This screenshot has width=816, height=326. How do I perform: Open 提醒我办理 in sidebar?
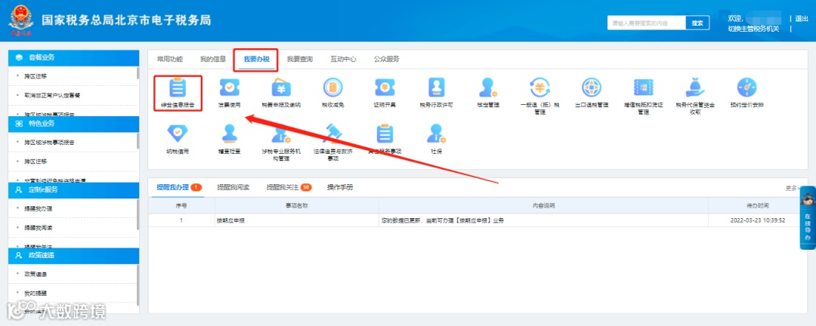click(39, 208)
